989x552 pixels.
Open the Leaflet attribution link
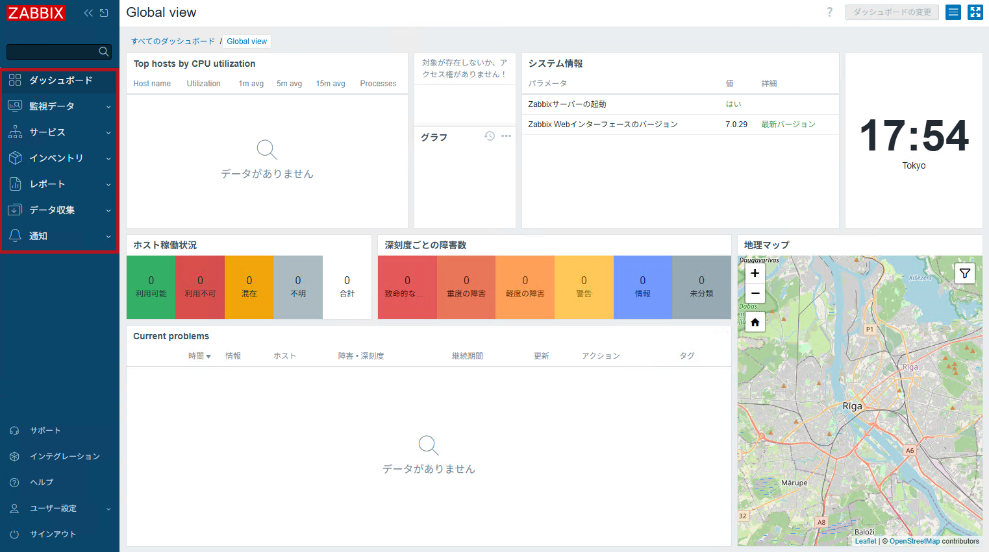coord(866,541)
